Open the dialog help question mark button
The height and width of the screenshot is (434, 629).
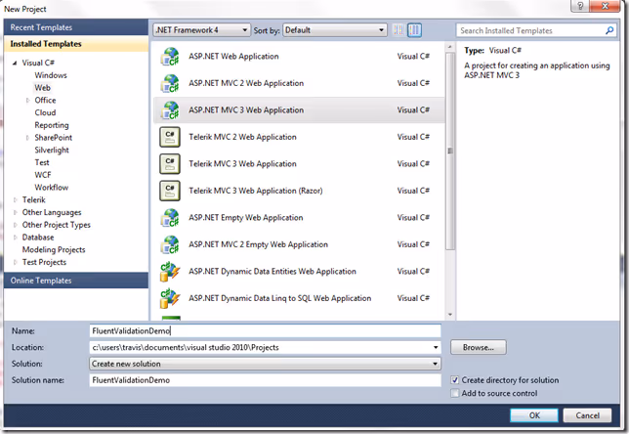point(580,6)
